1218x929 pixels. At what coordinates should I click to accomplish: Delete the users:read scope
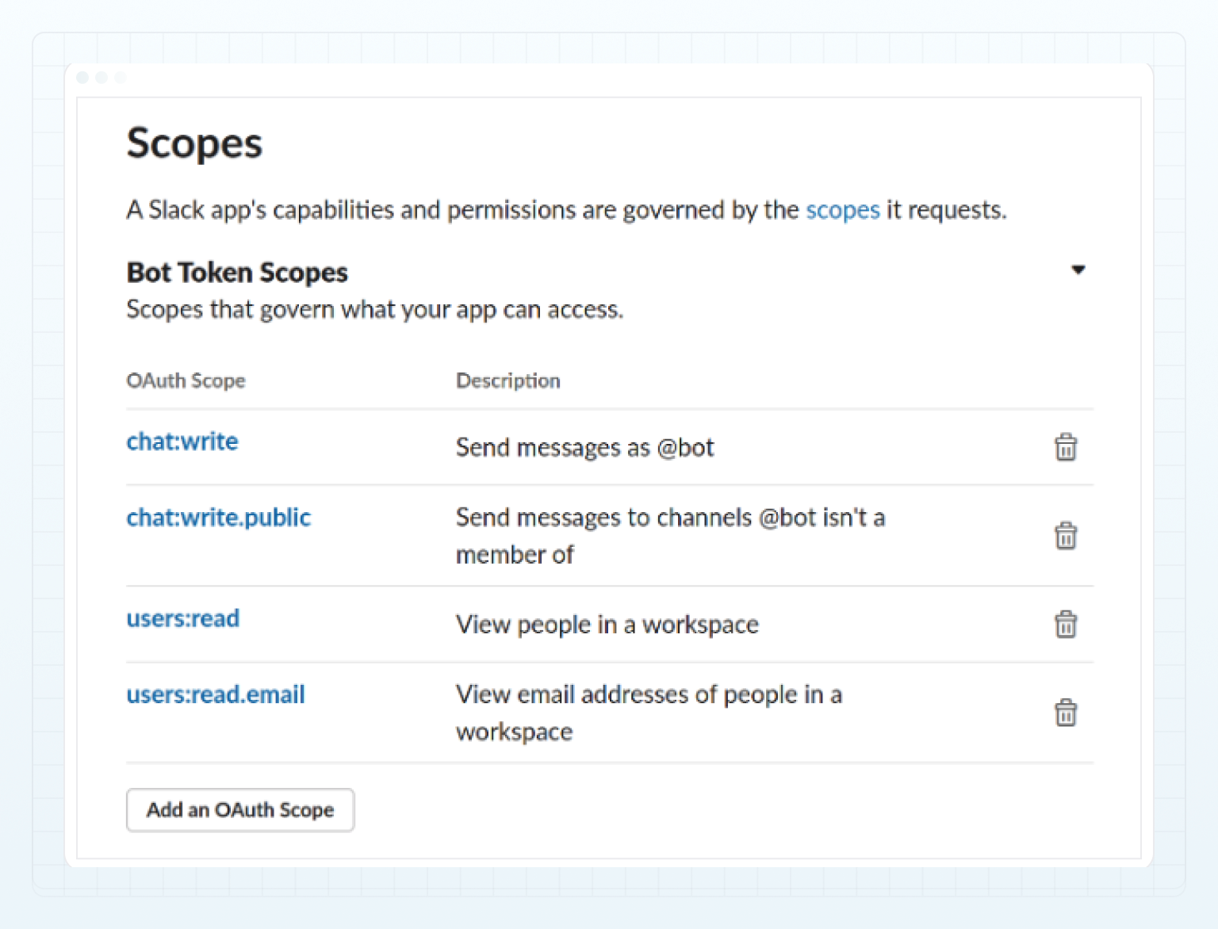[x=1066, y=625]
